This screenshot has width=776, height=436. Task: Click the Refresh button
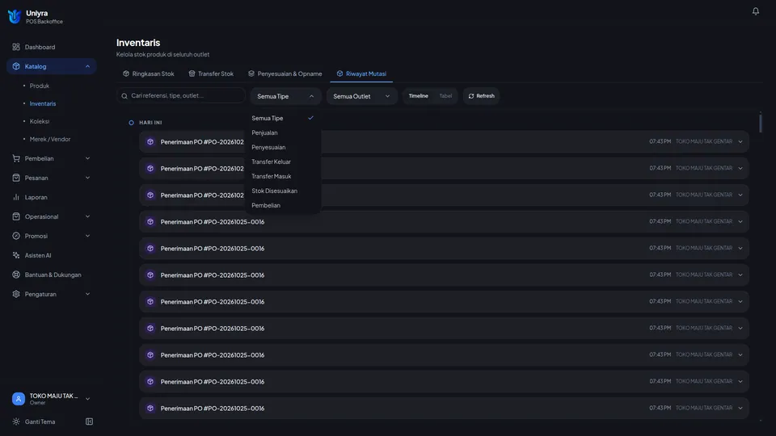[482, 96]
